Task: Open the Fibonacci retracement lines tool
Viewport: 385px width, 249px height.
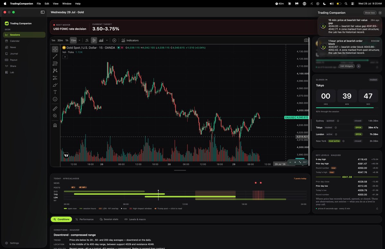Action: pyautogui.click(x=55, y=64)
